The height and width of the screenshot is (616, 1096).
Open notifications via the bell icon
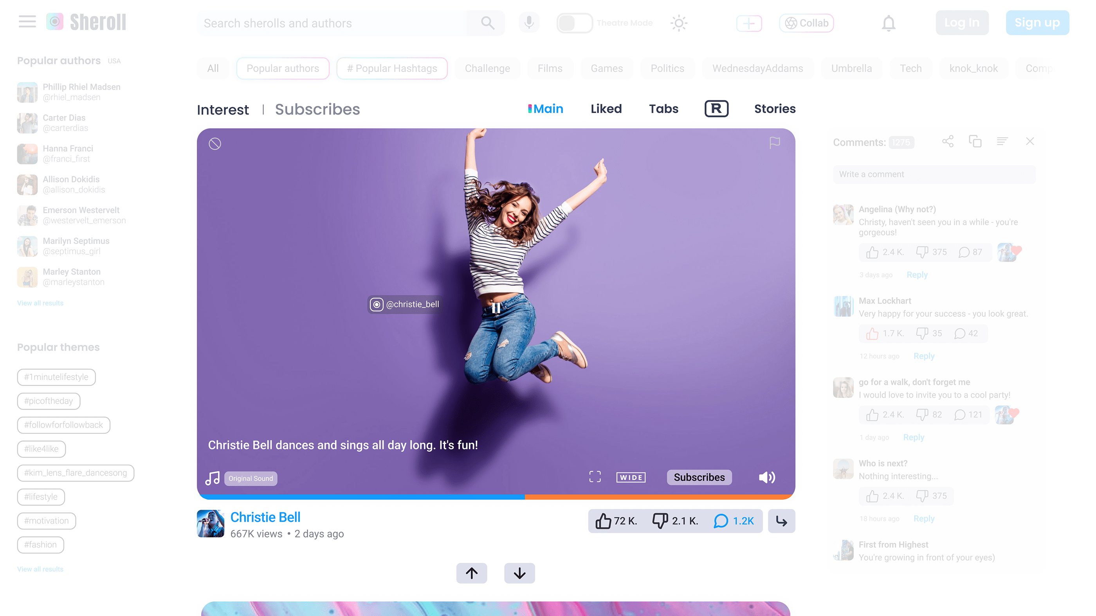point(889,23)
